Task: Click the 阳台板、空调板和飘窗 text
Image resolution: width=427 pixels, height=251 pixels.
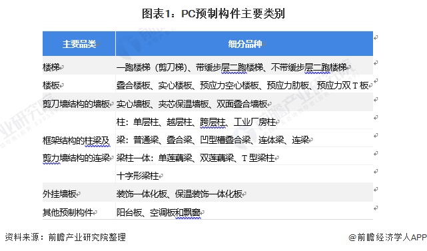Action: tap(159, 212)
